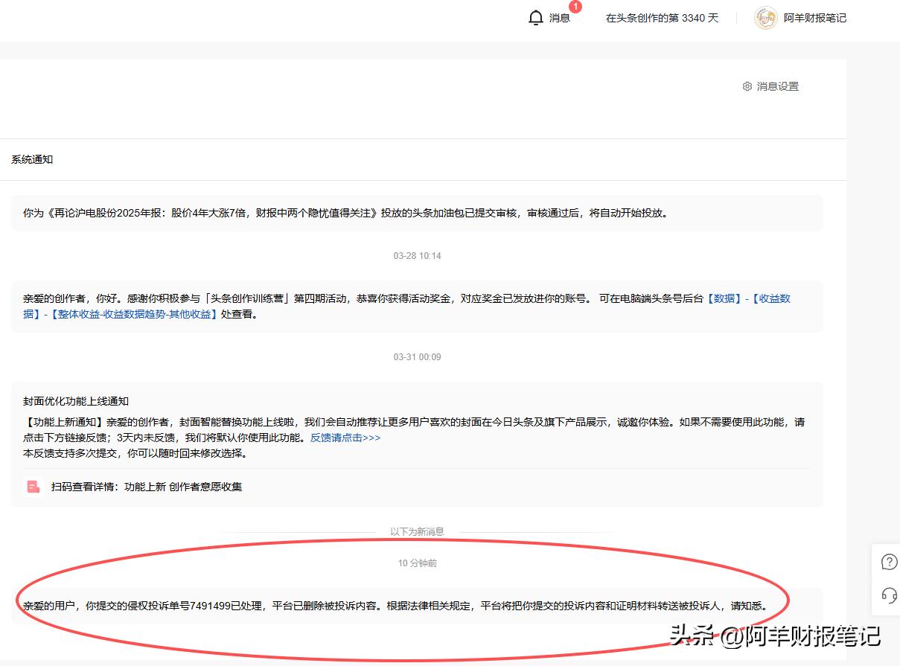Open the 反馈请点击>>> feedback link
900x666 pixels.
point(345,438)
